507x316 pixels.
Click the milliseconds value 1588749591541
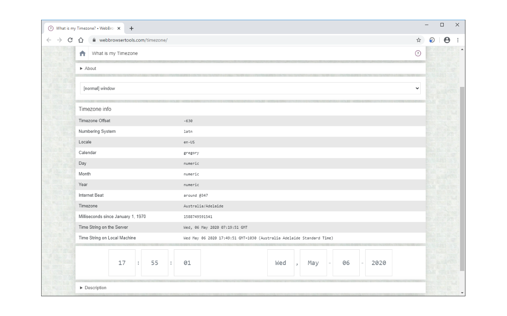pyautogui.click(x=198, y=217)
